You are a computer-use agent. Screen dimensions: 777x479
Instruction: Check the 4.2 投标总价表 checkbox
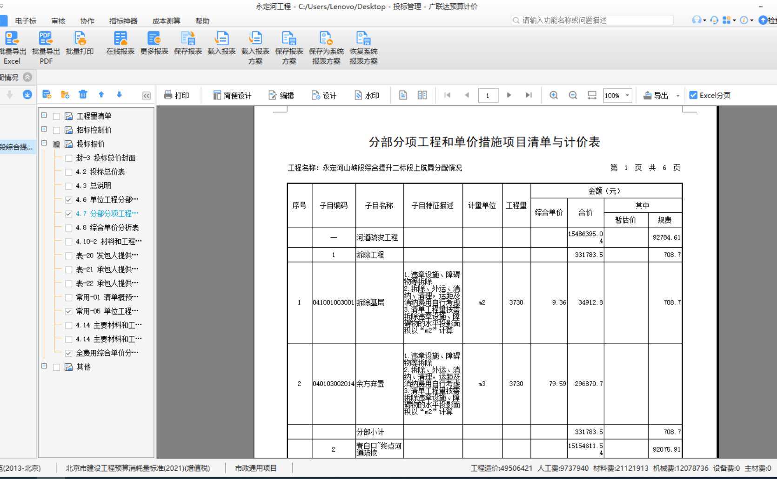coord(68,172)
